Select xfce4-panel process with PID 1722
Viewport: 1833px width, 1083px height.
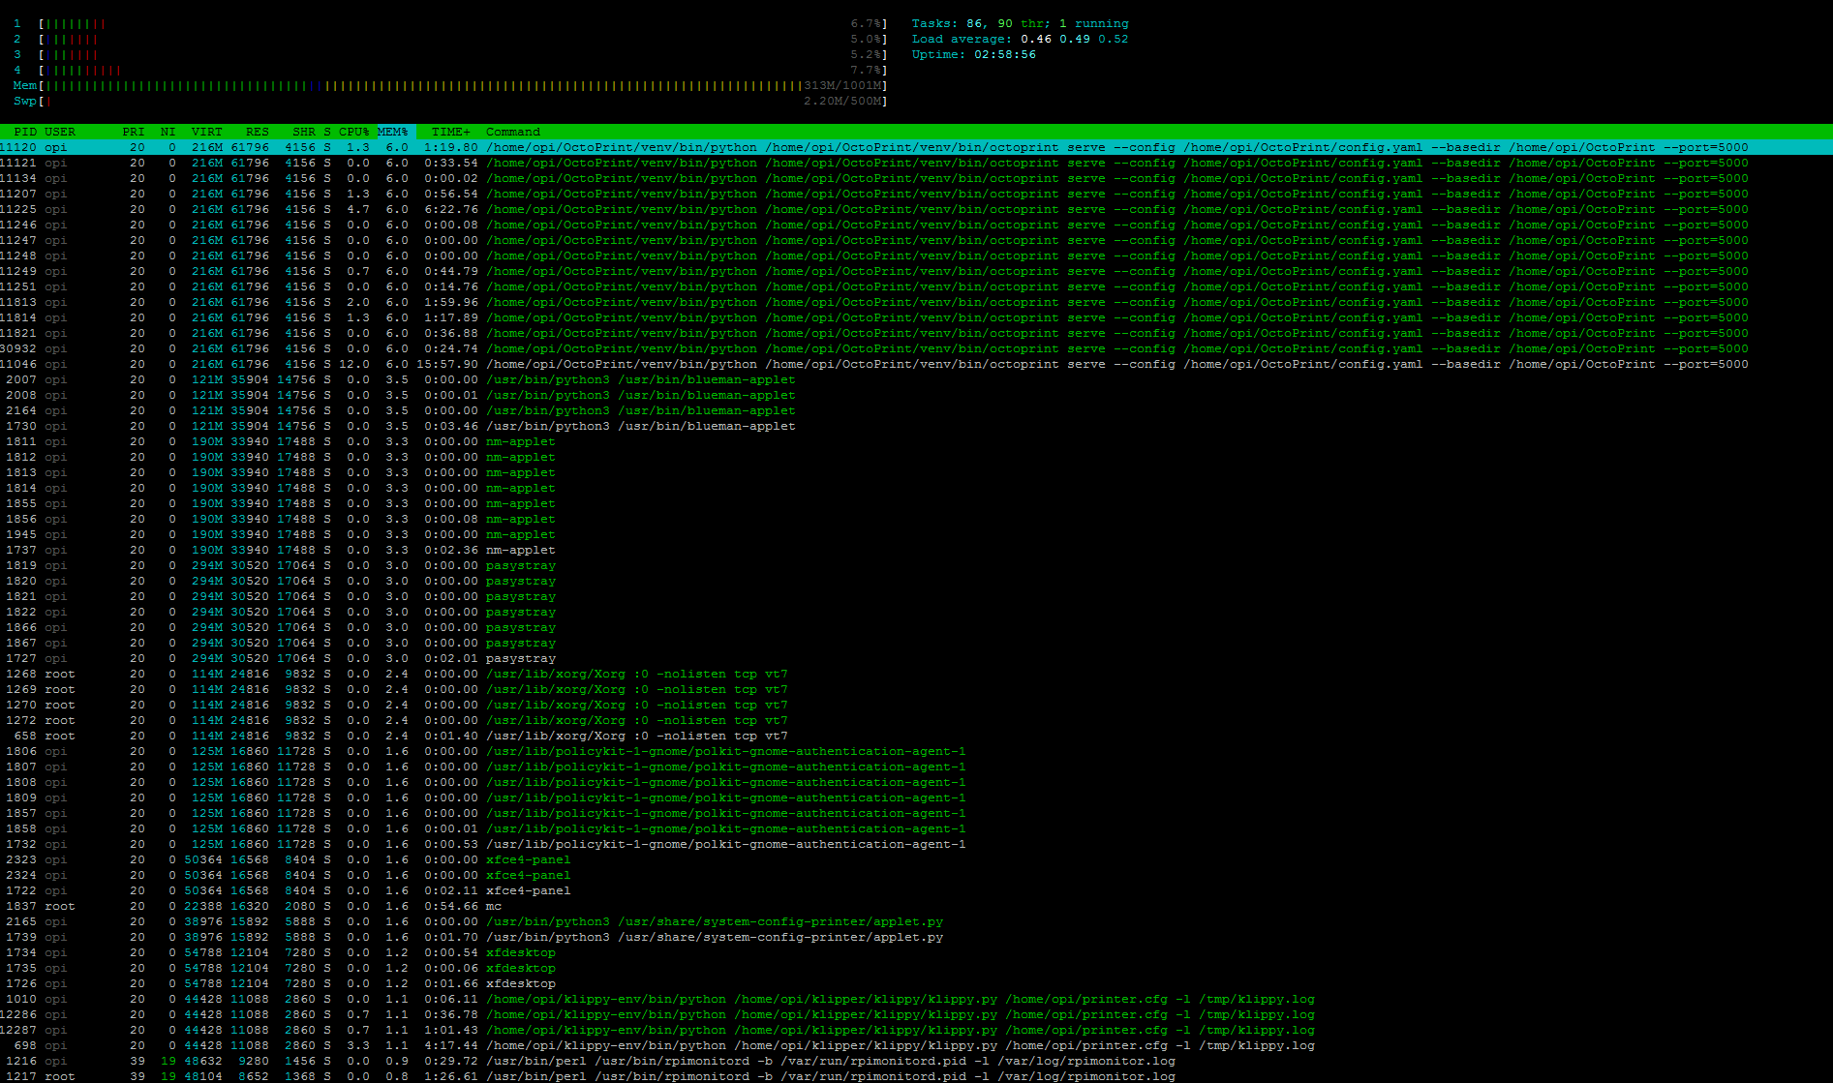pos(528,890)
